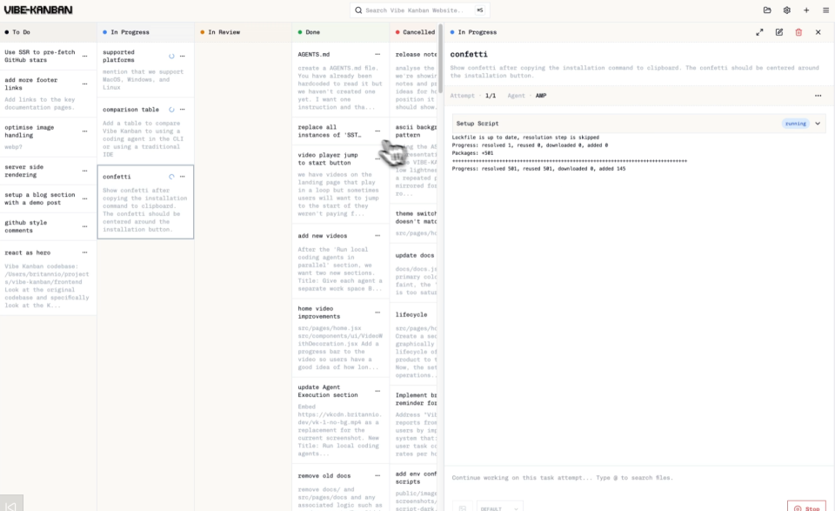Screen dimensions: 835x511
Task: Click the Vibe-Kanban logo
Action: pyautogui.click(x=37, y=10)
